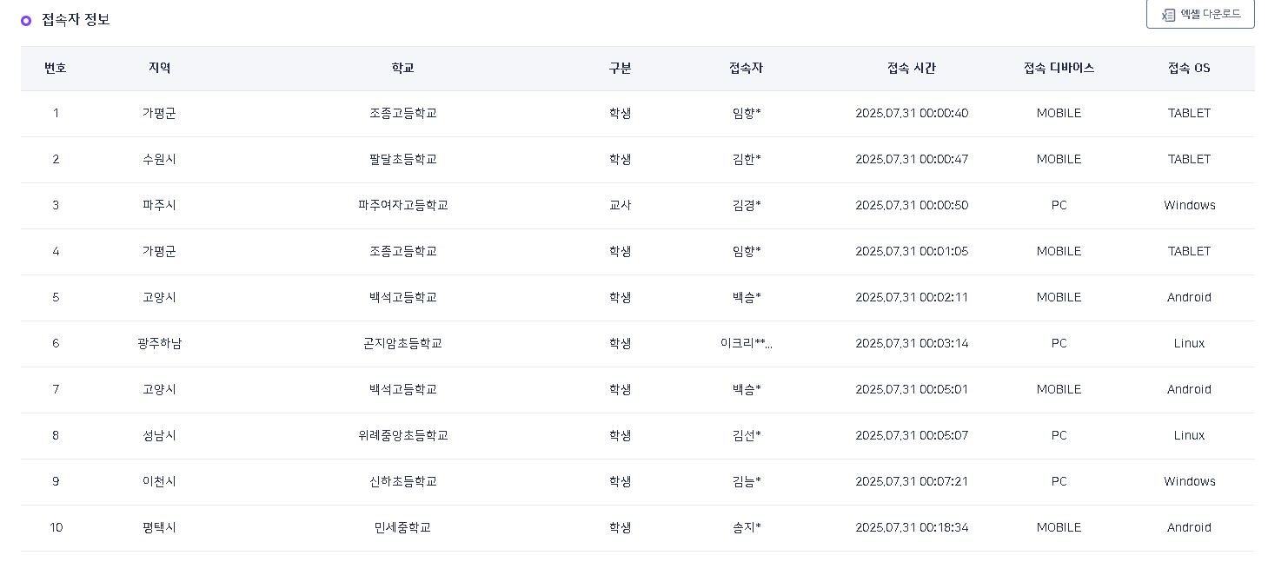Click the 2025.07.31 00:18:34 access time
The height and width of the screenshot is (562, 1288).
pyautogui.click(x=912, y=528)
